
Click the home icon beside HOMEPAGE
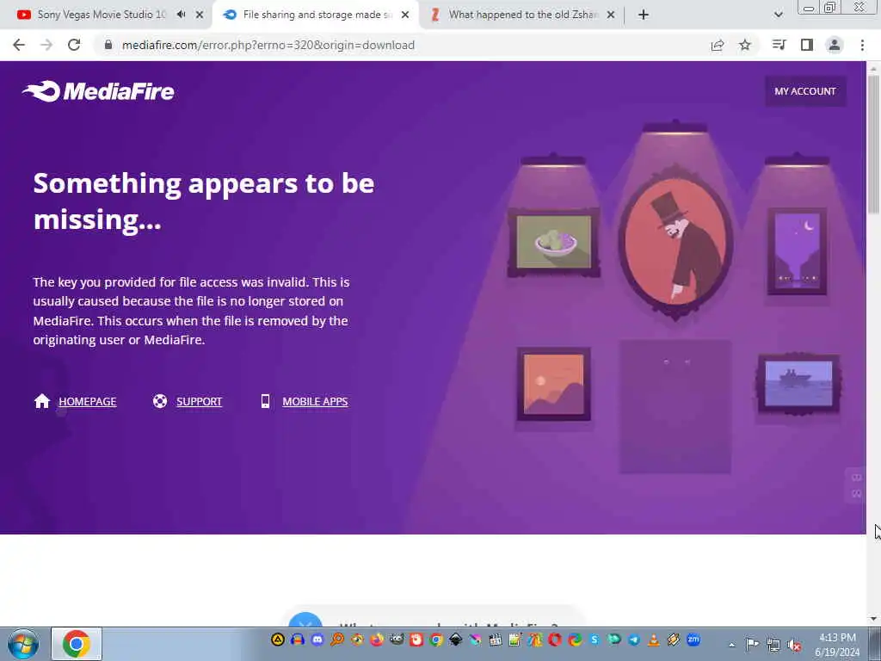[x=42, y=401]
